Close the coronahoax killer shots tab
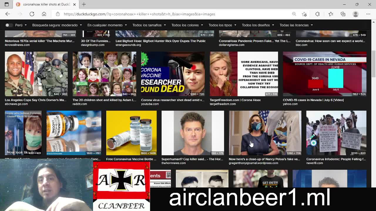The image size is (376, 211). 74,4
